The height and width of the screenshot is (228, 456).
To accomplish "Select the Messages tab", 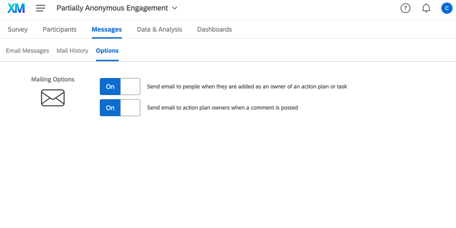I will [107, 30].
